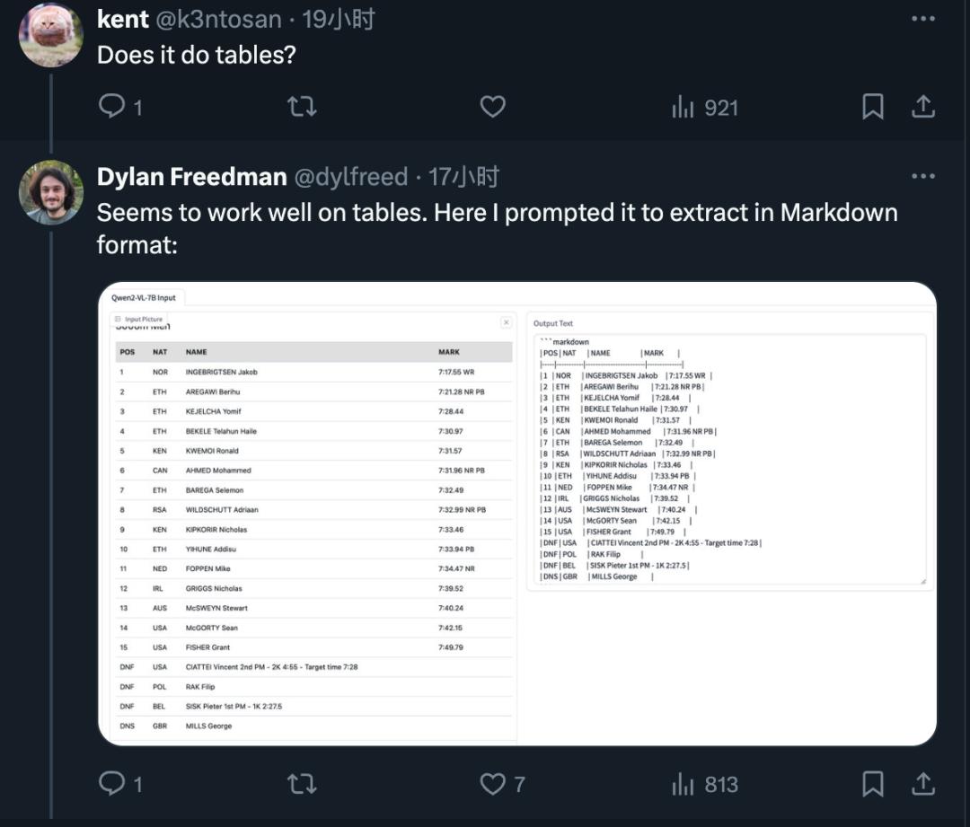This screenshot has width=970, height=827.
Task: Select the Qwen2-VL-7B Input tab
Action: pyautogui.click(x=144, y=297)
